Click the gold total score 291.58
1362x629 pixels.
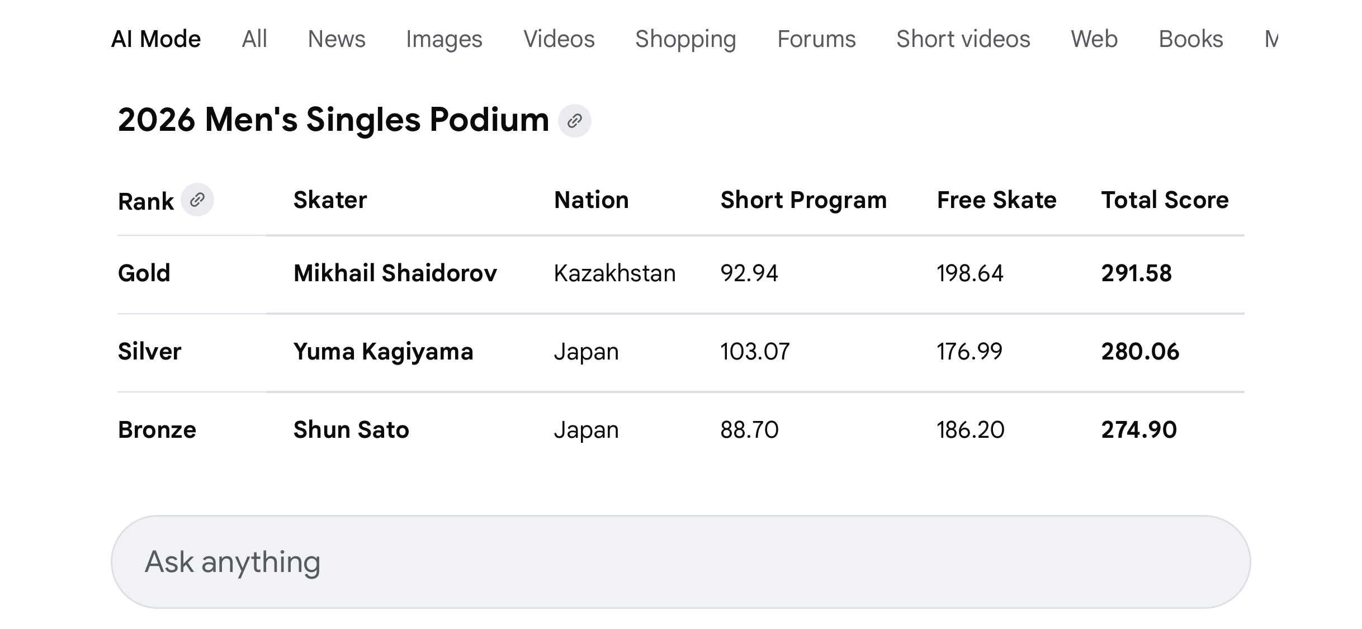[x=1136, y=273]
